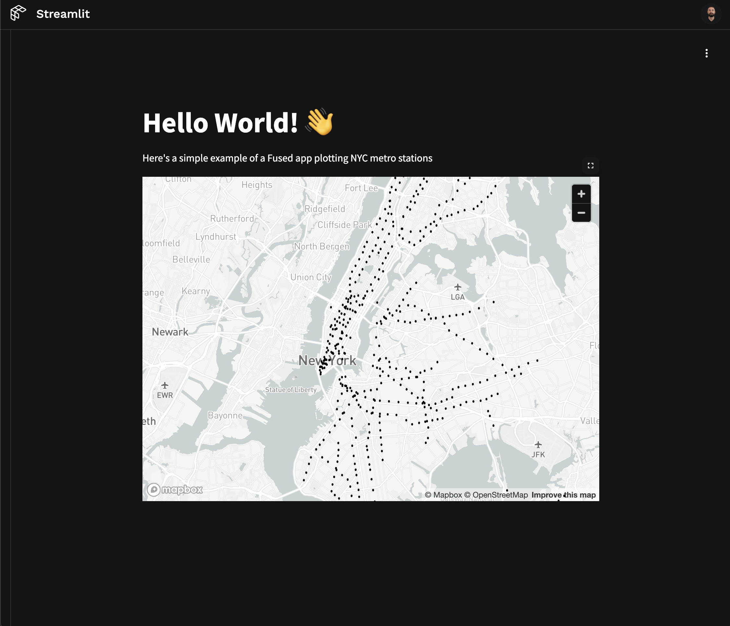Open the three-dot options menu
The image size is (730, 626).
pyautogui.click(x=706, y=53)
